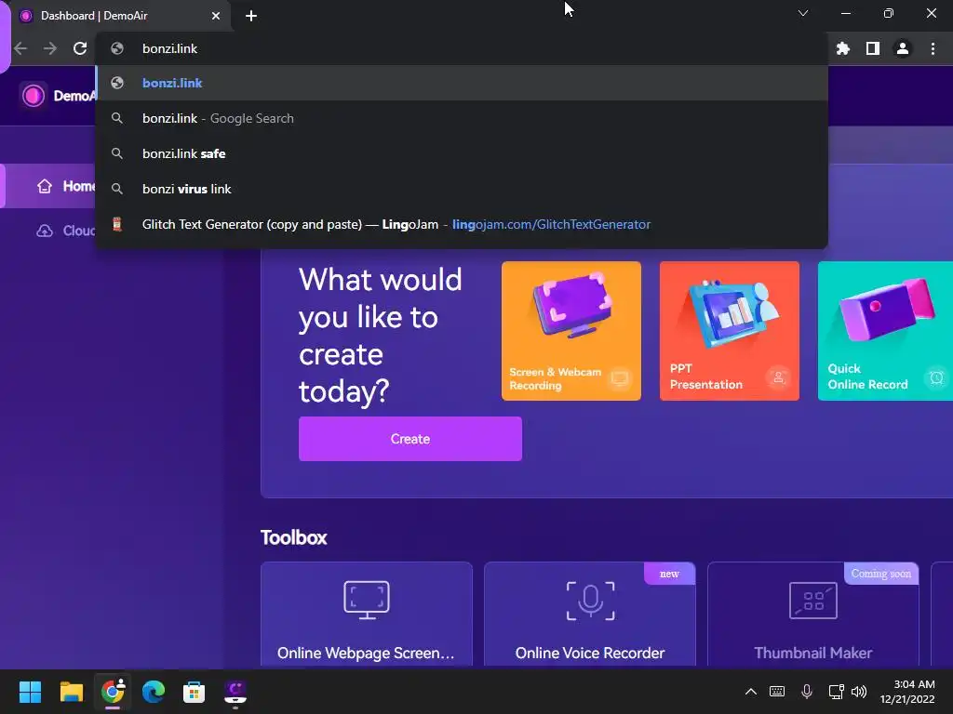The height and width of the screenshot is (714, 953).
Task: Open the Chrome profile avatar icon
Action: pyautogui.click(x=903, y=48)
